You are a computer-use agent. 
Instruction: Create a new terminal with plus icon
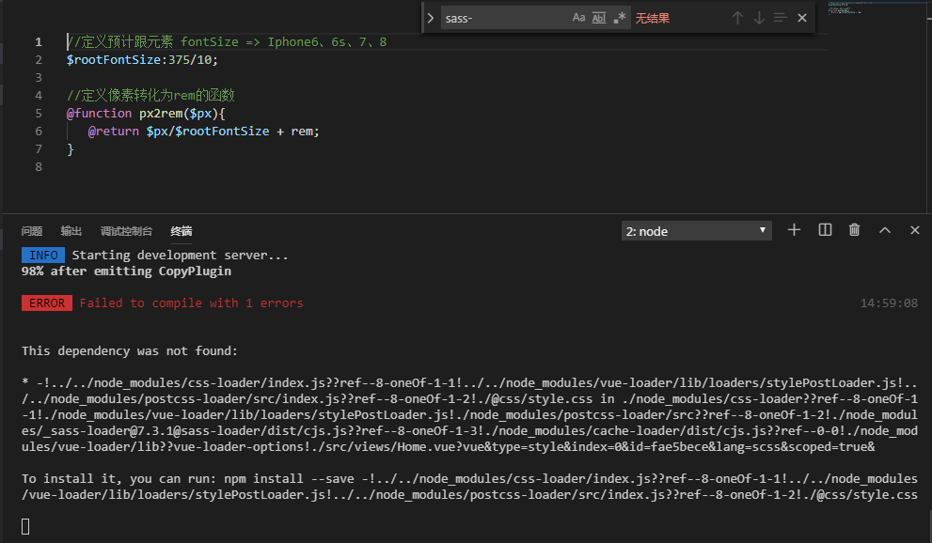click(x=794, y=229)
